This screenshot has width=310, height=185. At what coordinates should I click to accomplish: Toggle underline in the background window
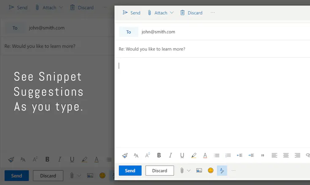pos(72,159)
